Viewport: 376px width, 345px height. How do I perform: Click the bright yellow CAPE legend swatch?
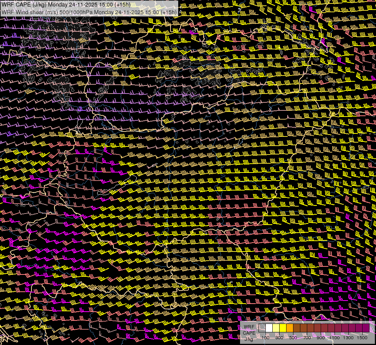point(283,328)
